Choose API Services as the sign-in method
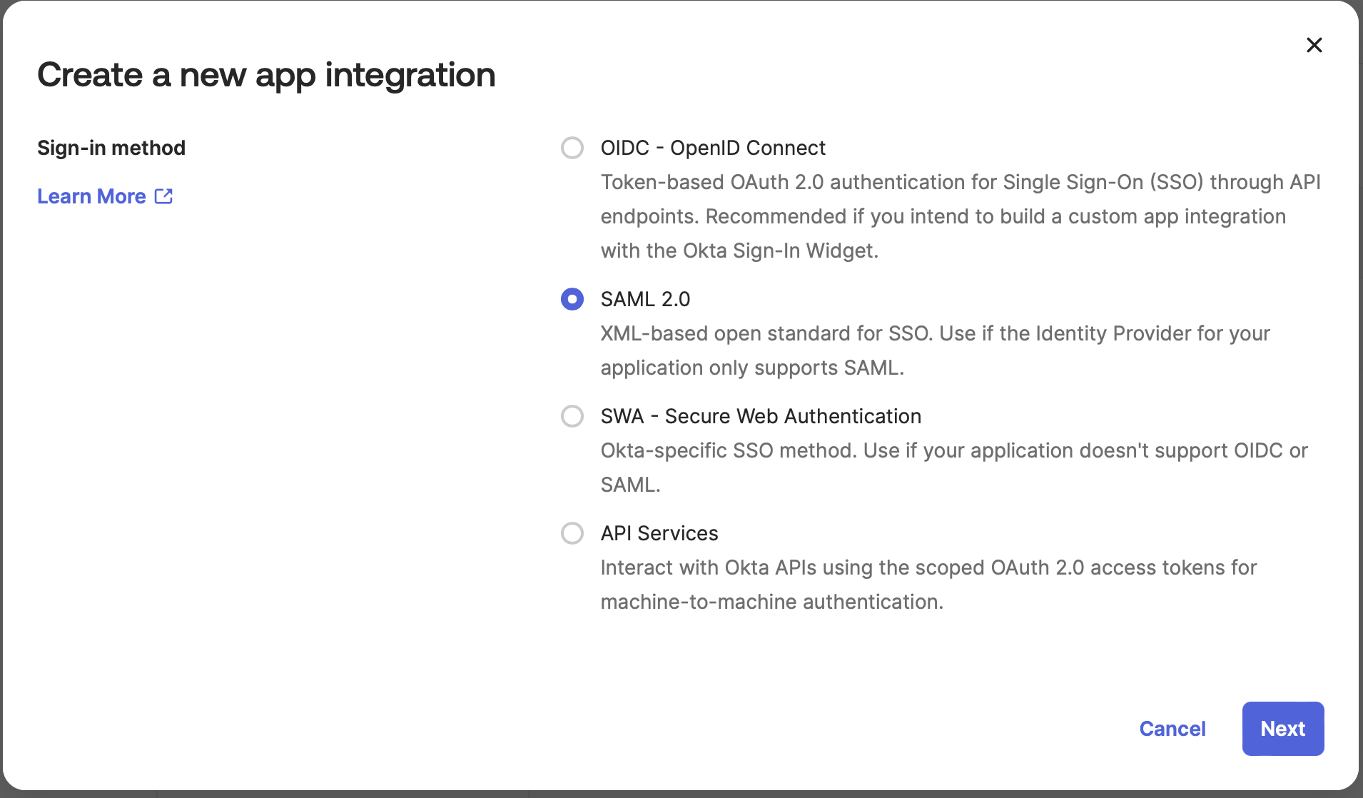 tap(571, 533)
